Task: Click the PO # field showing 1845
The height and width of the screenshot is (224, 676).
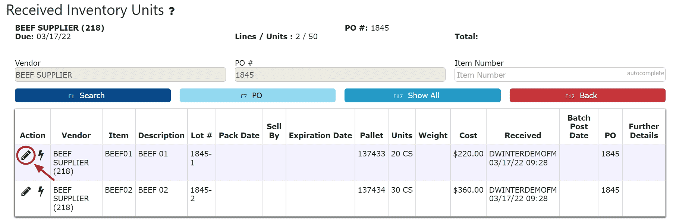Action: coord(340,75)
